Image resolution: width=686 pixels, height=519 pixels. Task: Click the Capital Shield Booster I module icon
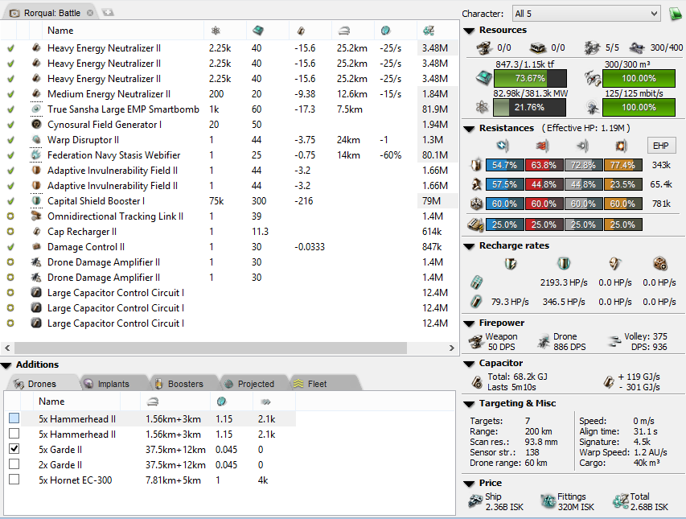pos(37,201)
